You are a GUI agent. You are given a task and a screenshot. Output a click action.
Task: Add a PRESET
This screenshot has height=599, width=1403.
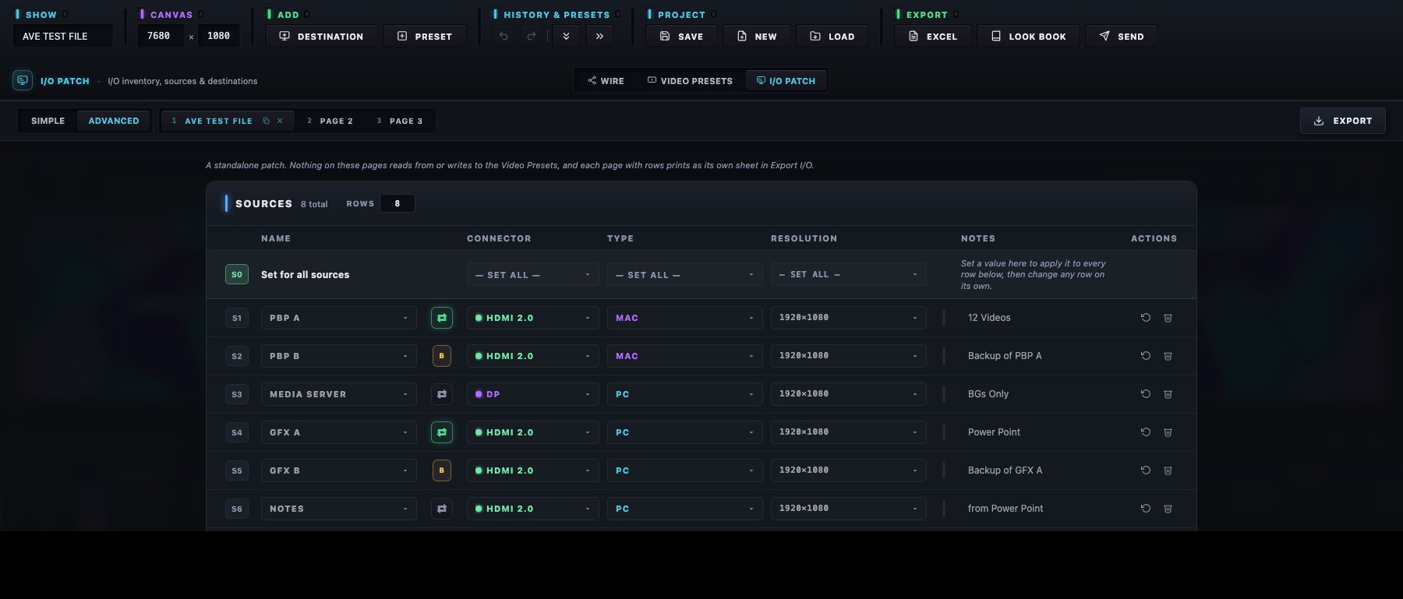click(x=425, y=36)
